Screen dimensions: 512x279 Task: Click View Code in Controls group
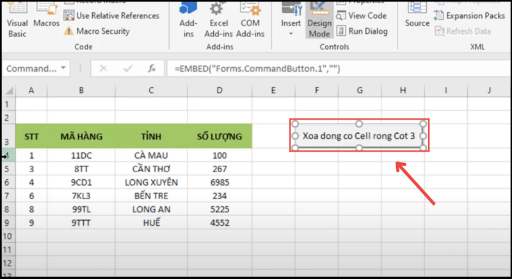[x=362, y=15]
